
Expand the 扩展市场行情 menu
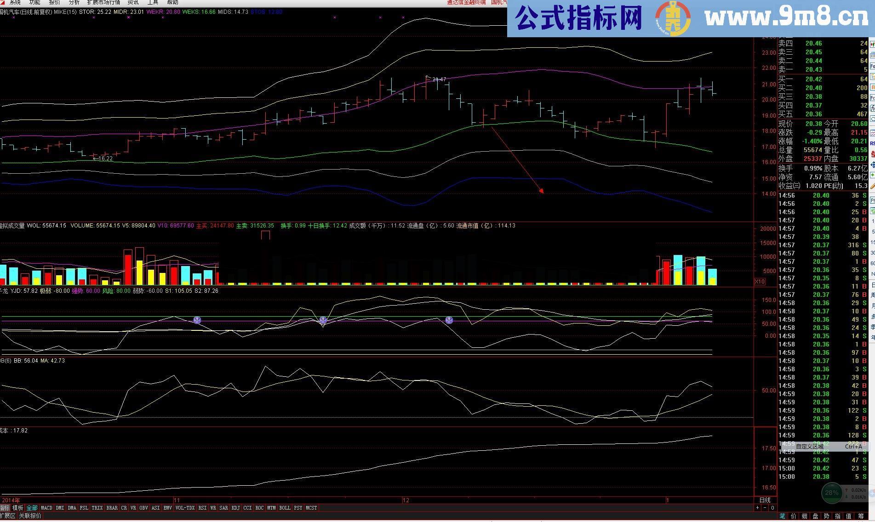click(103, 3)
